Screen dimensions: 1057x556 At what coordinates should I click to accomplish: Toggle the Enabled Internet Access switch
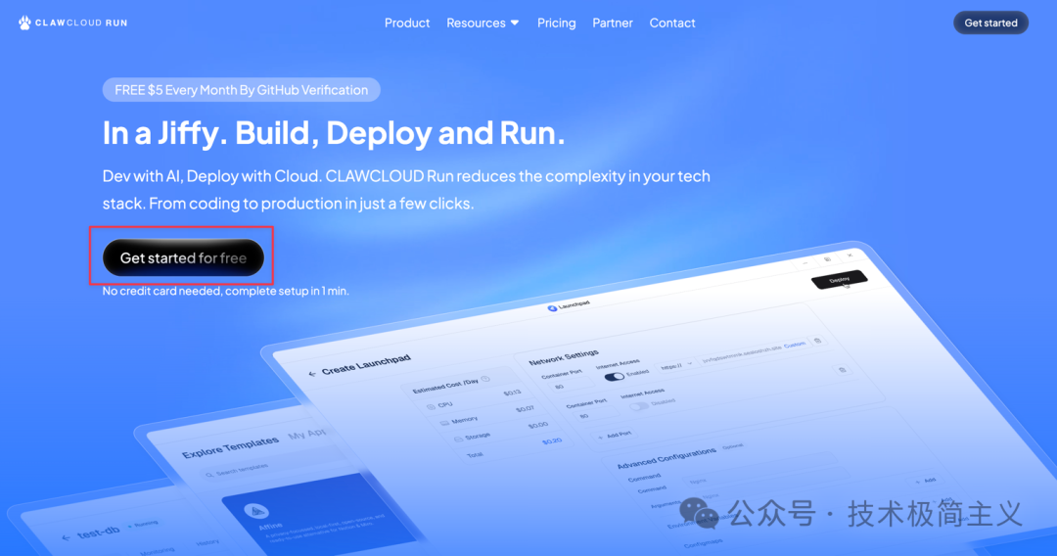pyautogui.click(x=614, y=377)
